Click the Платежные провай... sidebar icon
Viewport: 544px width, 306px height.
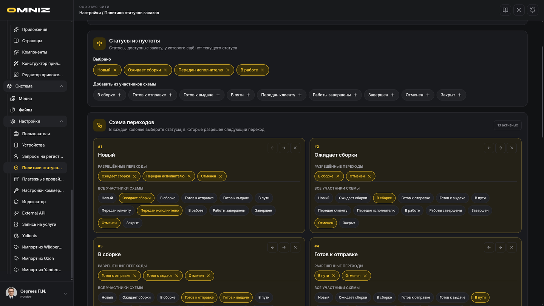16,179
